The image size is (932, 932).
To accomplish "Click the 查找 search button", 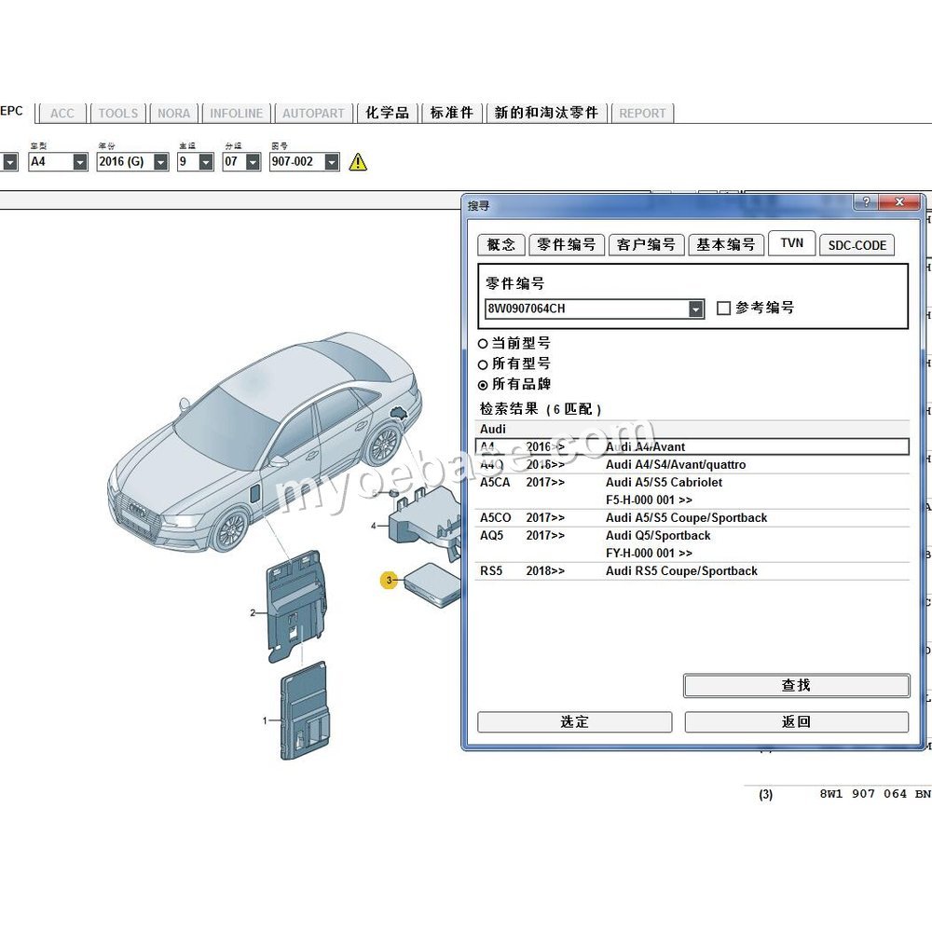I will 797,685.
